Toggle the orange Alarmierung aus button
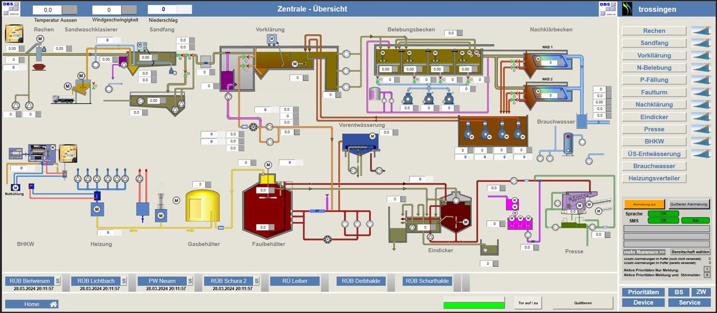The image size is (717, 313). click(x=644, y=204)
